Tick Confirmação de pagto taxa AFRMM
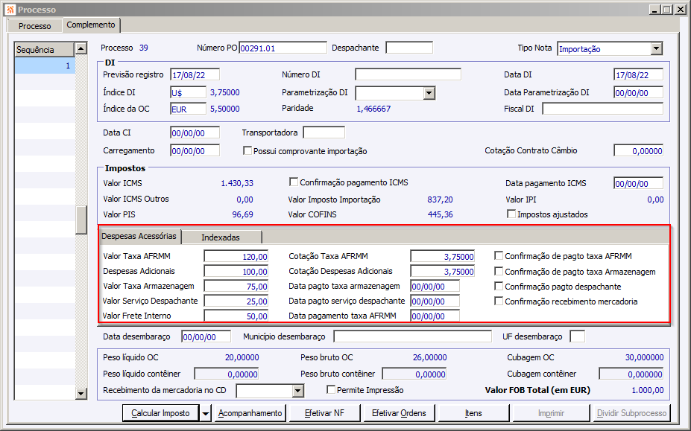The image size is (691, 431). tap(499, 256)
